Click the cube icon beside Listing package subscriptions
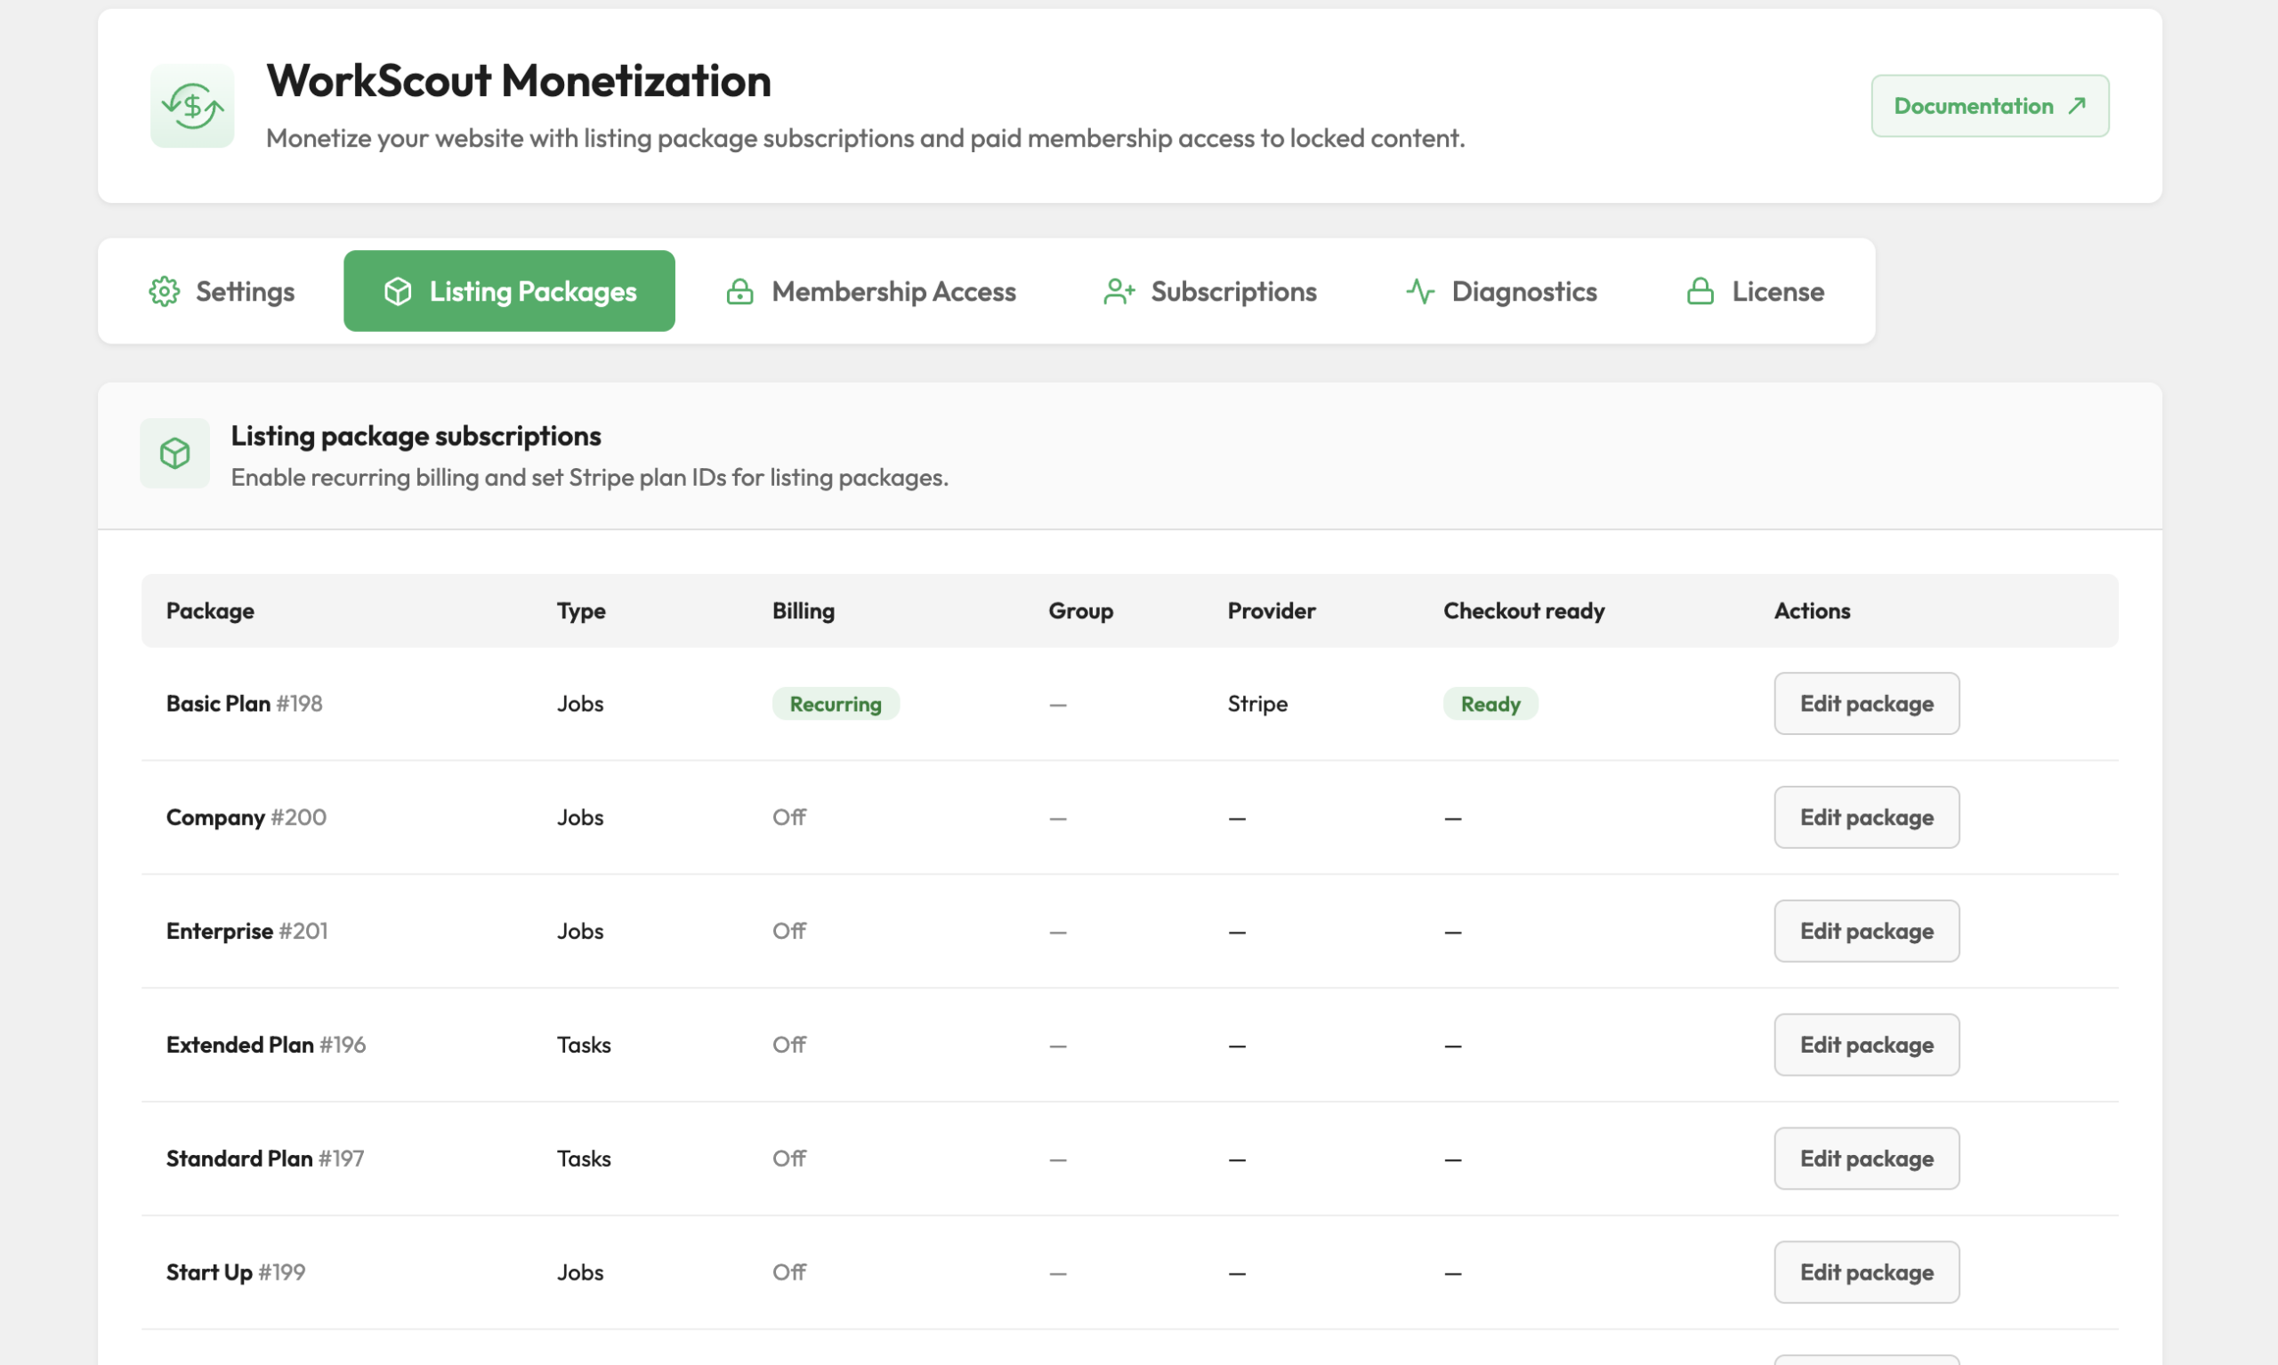Image resolution: width=2278 pixels, height=1365 pixels. point(174,454)
